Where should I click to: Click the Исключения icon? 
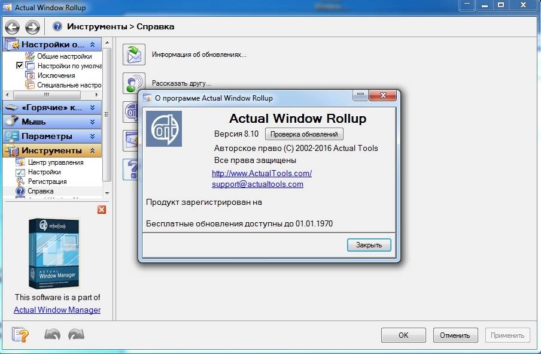(x=30, y=75)
